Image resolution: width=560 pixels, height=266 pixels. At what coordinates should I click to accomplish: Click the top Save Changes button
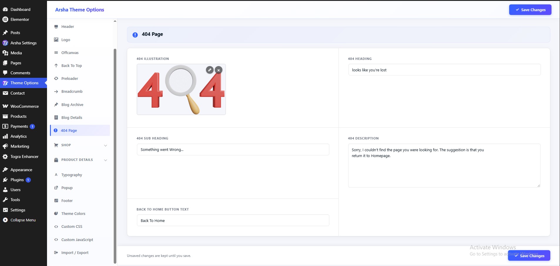tap(530, 10)
